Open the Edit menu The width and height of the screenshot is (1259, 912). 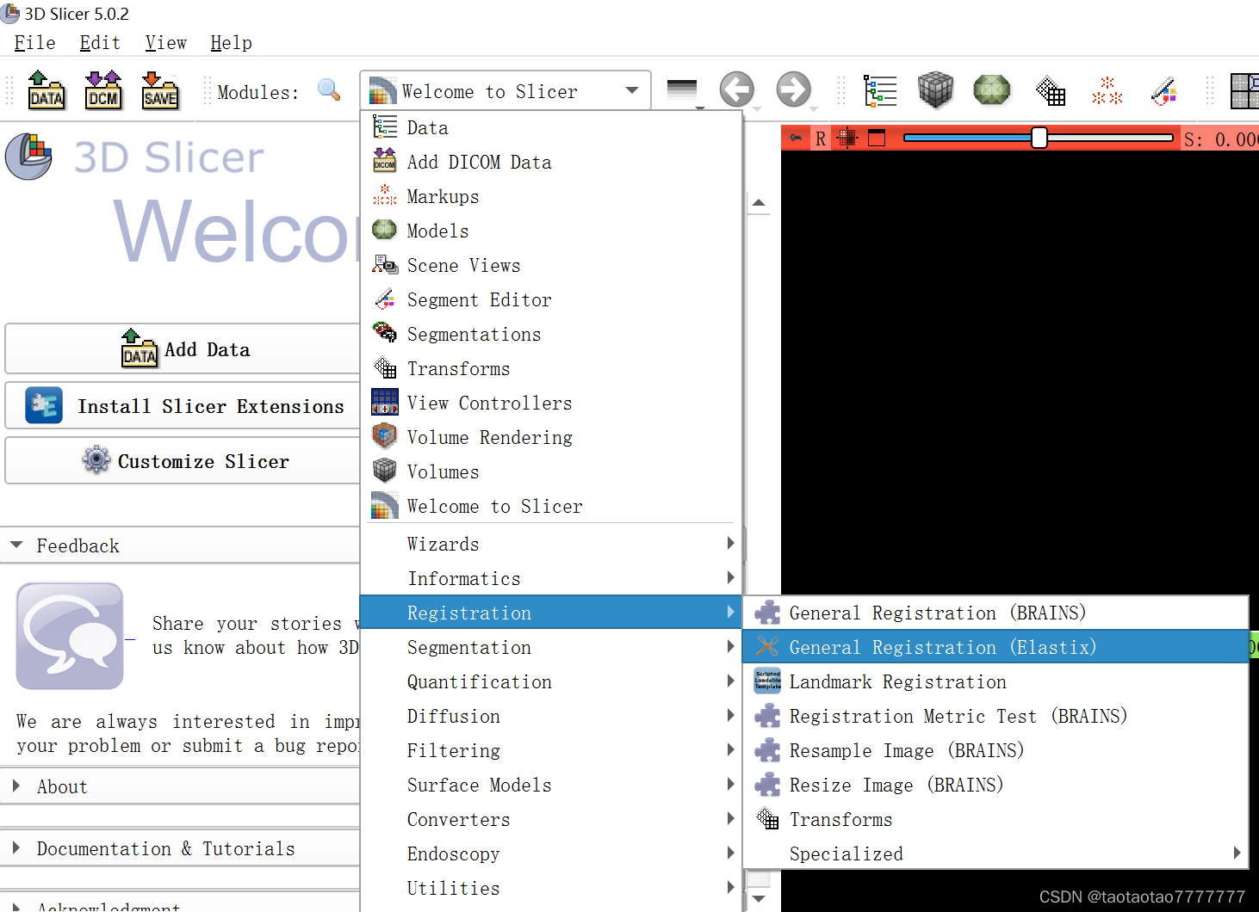point(100,43)
